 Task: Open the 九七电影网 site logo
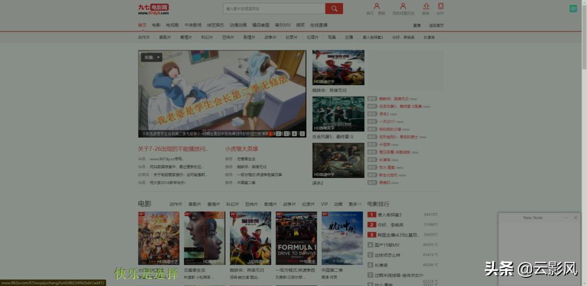pos(153,9)
